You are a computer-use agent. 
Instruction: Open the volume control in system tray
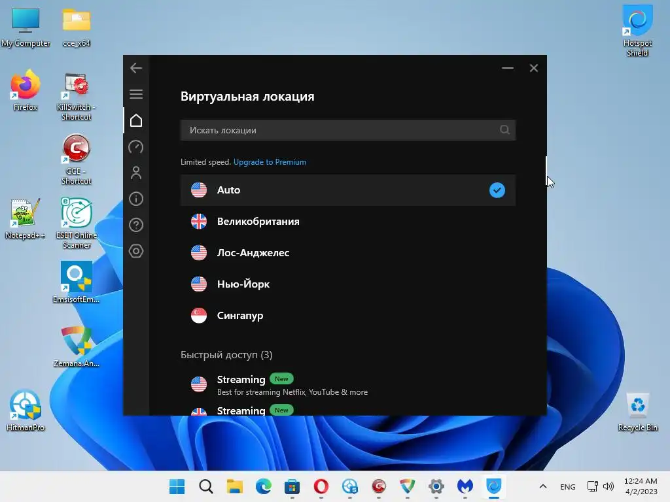[608, 486]
